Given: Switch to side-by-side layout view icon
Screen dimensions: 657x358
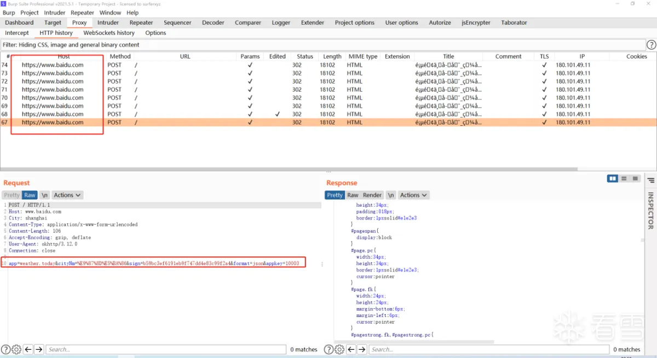Looking at the screenshot, I should click(x=613, y=179).
